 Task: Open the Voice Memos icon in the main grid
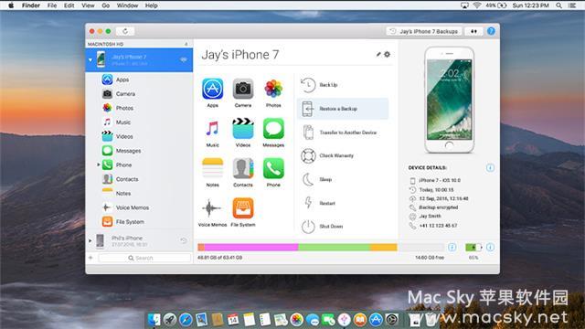click(211, 208)
